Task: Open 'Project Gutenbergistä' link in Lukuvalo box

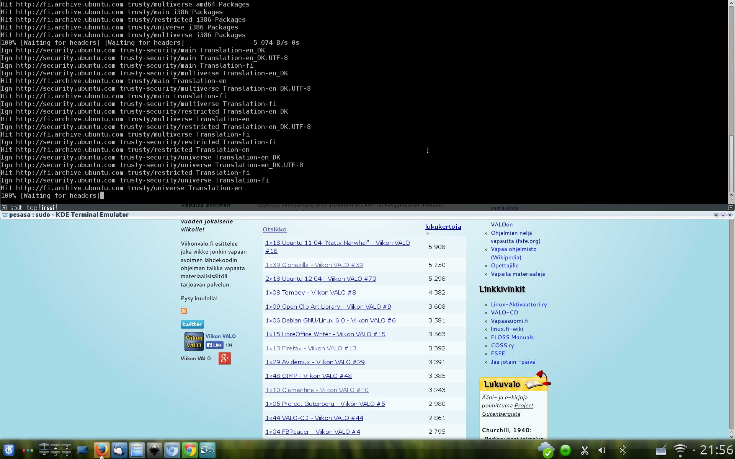Action: coord(508,410)
